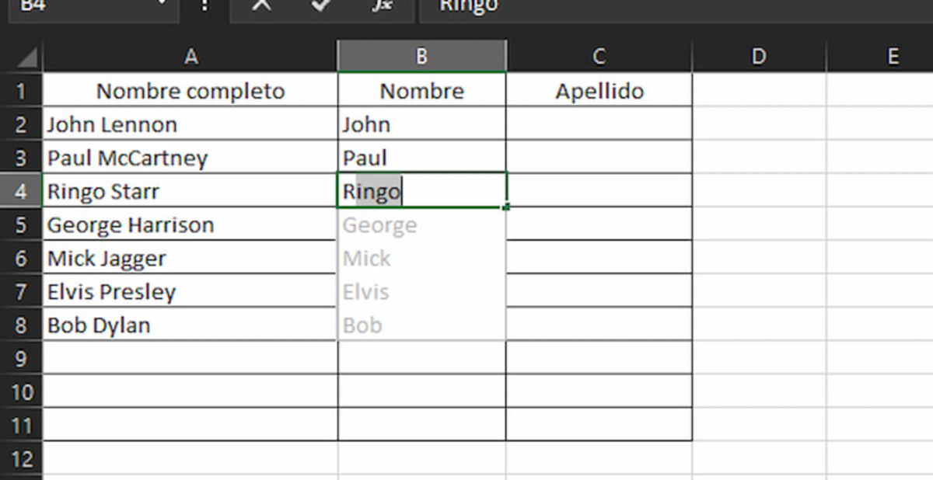This screenshot has height=480, width=933.
Task: Select the Apellido header cell
Action: click(x=598, y=91)
